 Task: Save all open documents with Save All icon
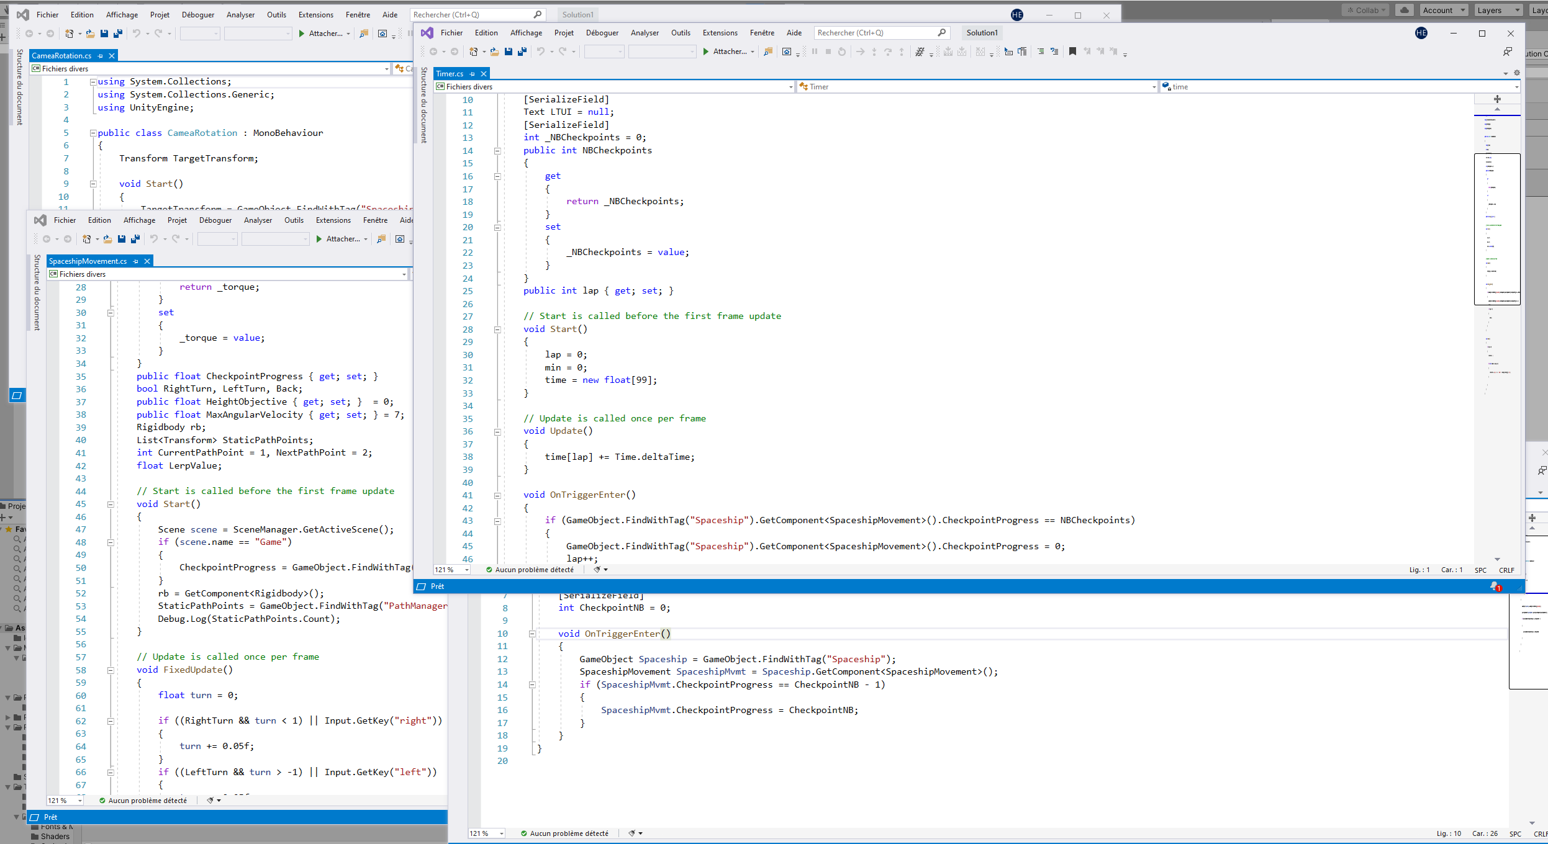(521, 52)
